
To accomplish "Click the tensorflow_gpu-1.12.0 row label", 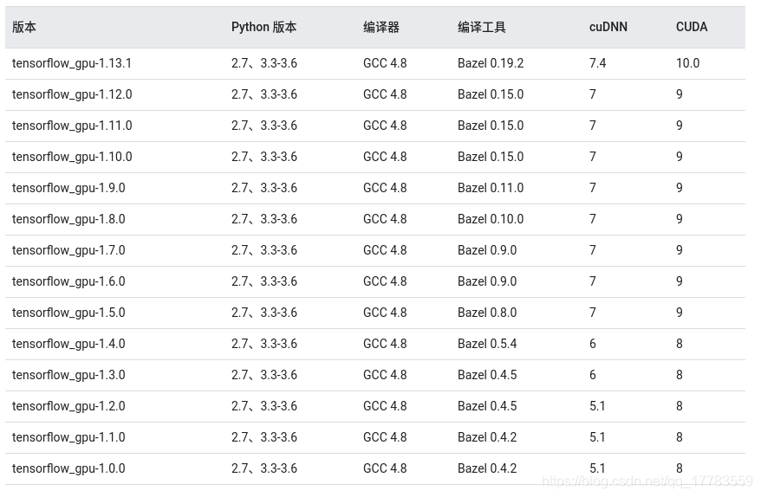I will pos(72,94).
